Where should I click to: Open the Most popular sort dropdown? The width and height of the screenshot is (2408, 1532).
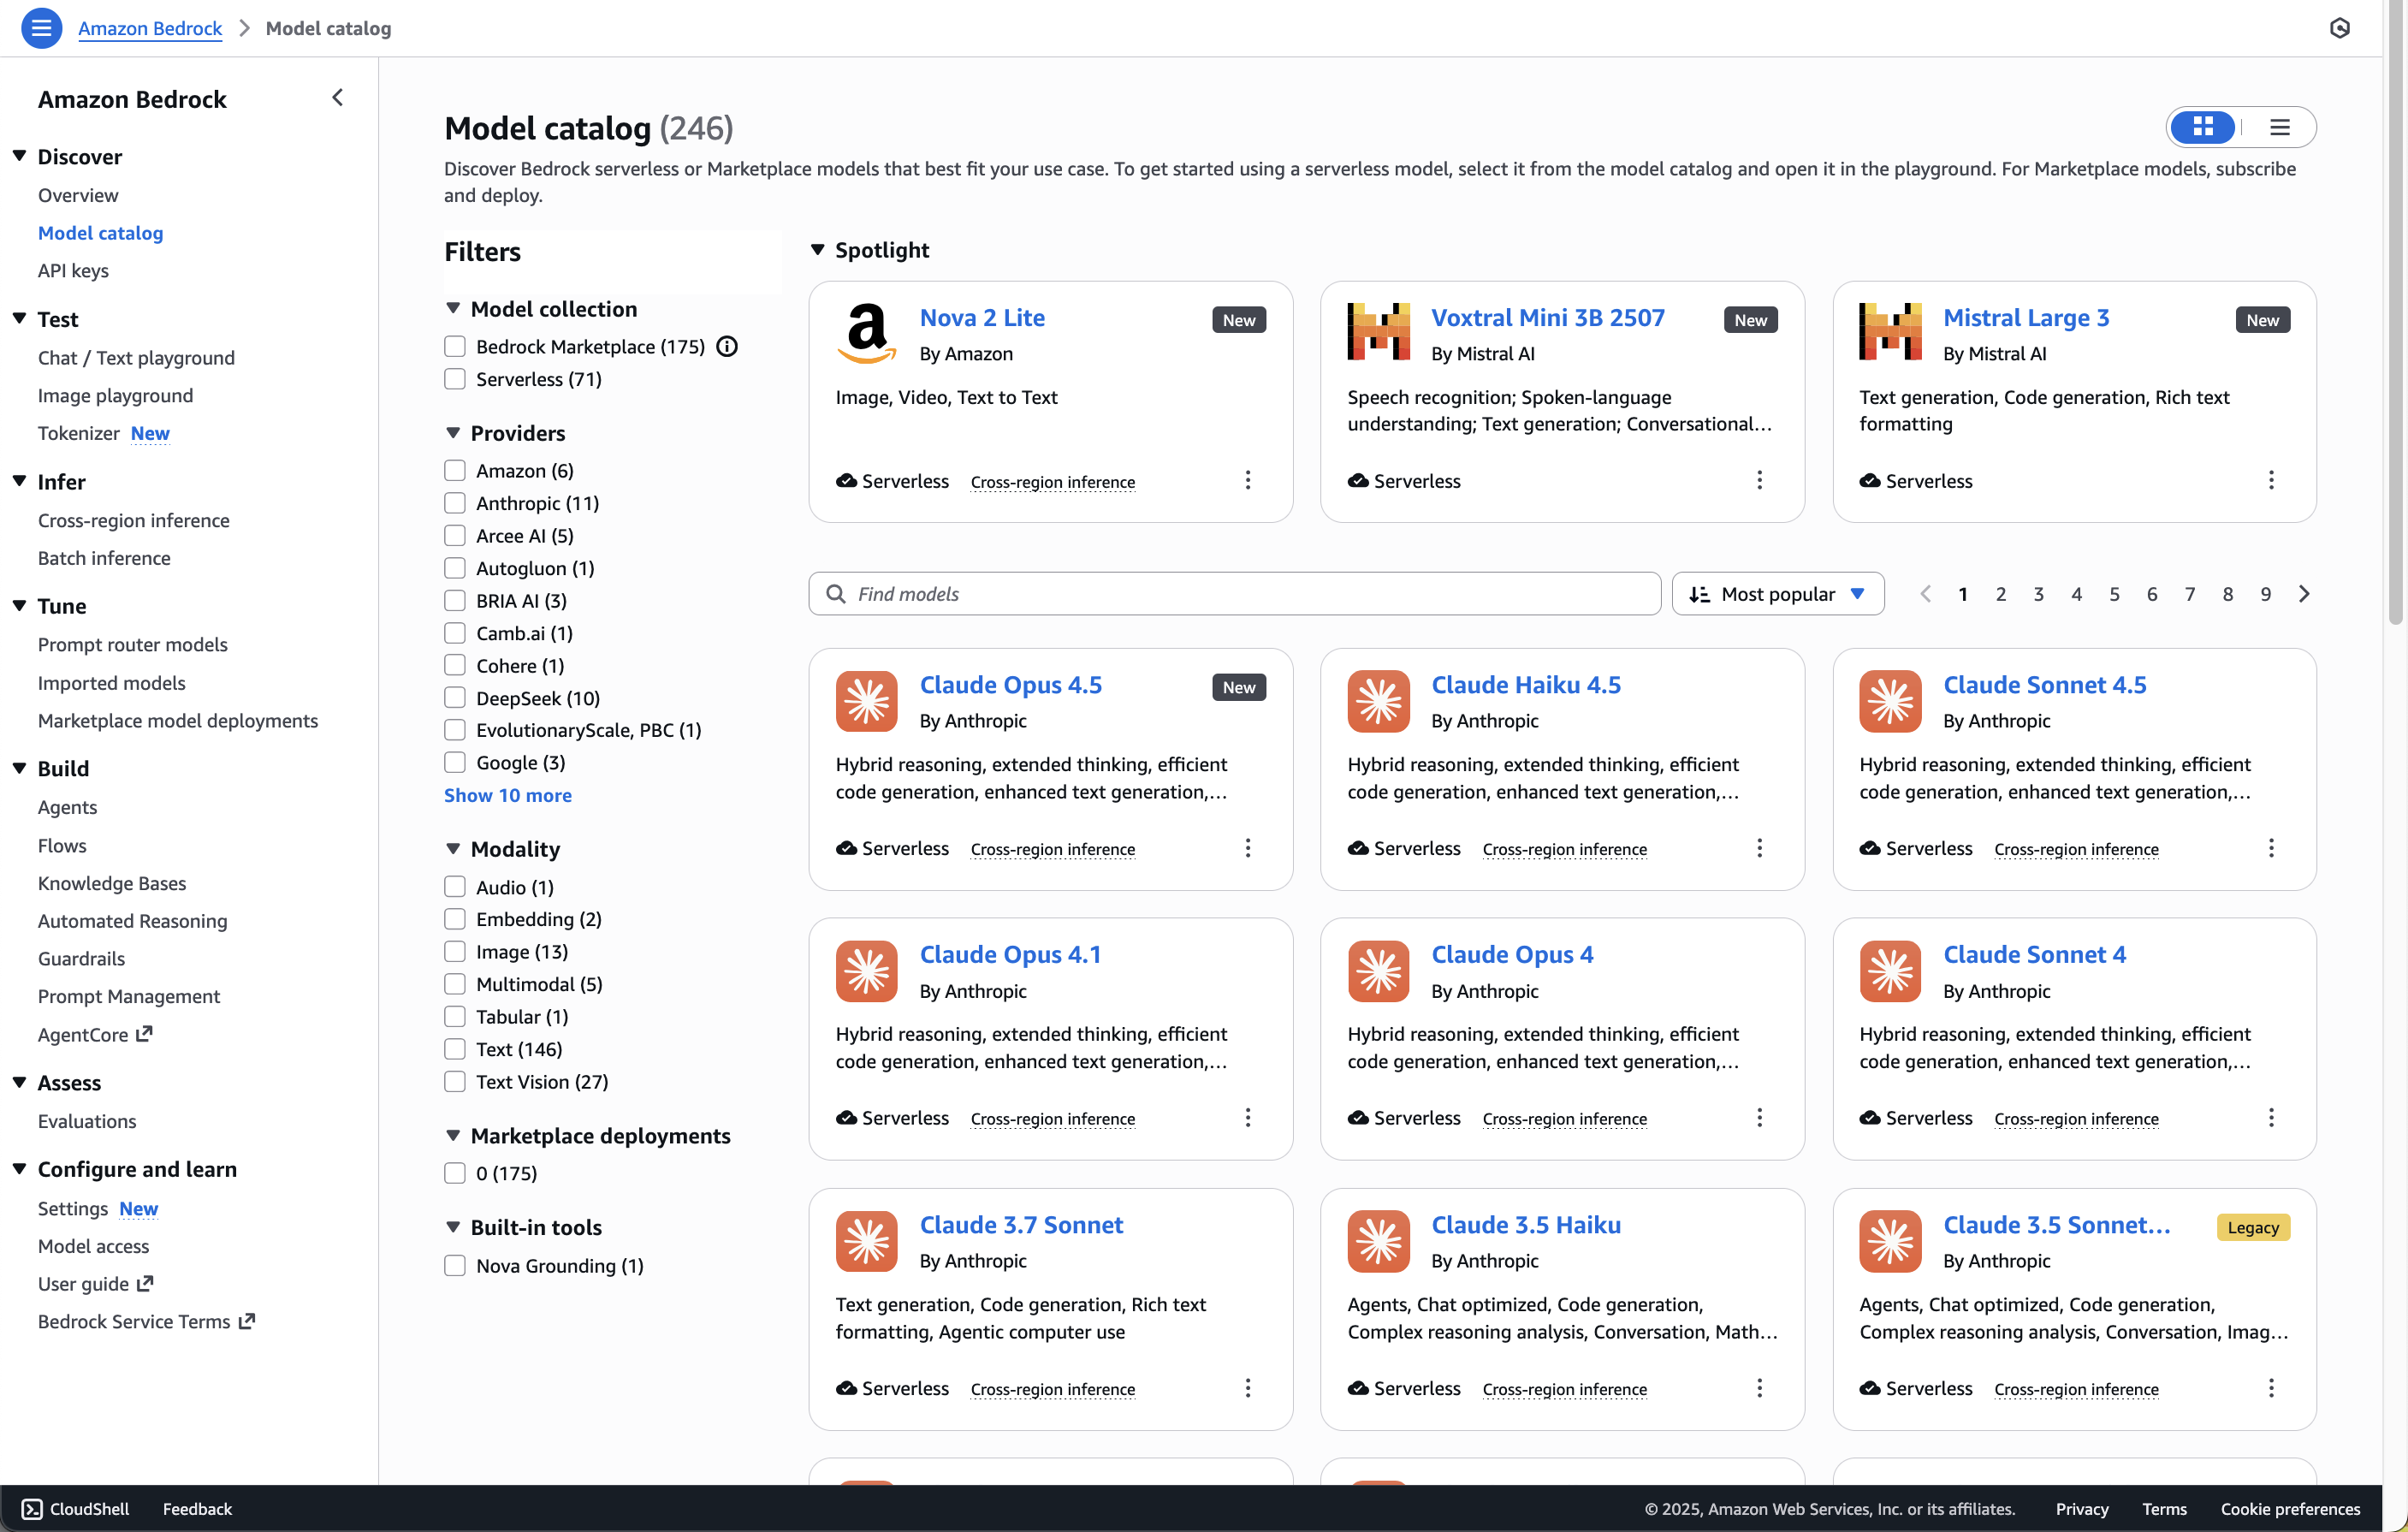[1778, 594]
